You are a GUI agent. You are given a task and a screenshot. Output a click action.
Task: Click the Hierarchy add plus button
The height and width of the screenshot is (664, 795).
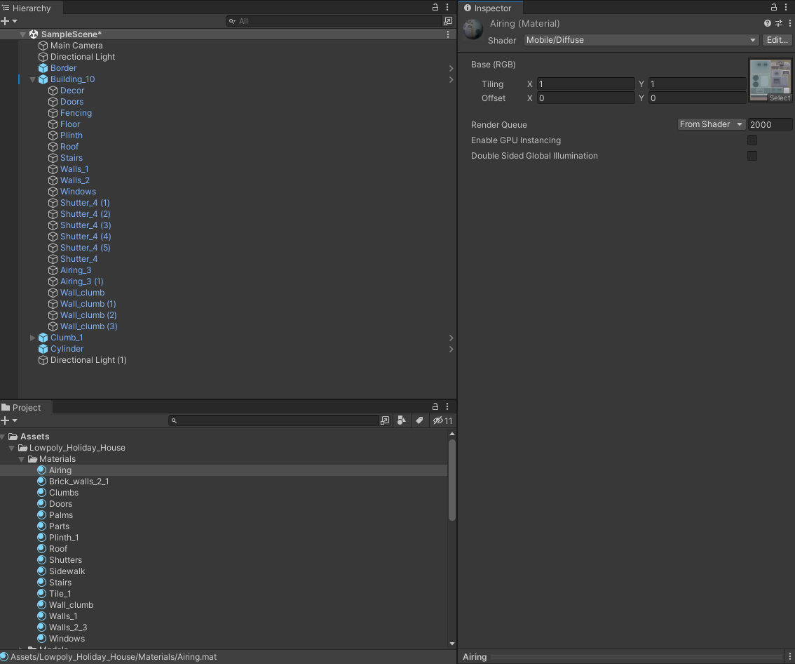click(6, 21)
